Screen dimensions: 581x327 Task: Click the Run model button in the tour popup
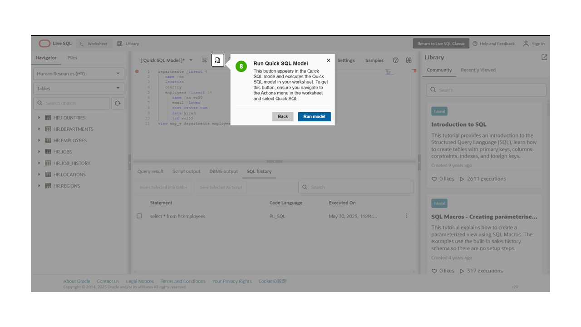(314, 116)
